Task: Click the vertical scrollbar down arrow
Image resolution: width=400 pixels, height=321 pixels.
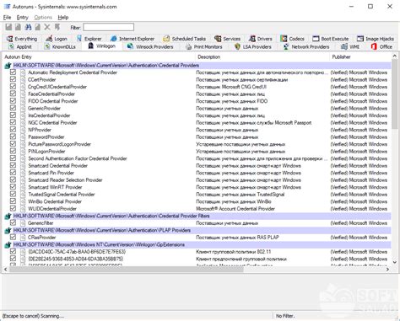Action: point(394,262)
